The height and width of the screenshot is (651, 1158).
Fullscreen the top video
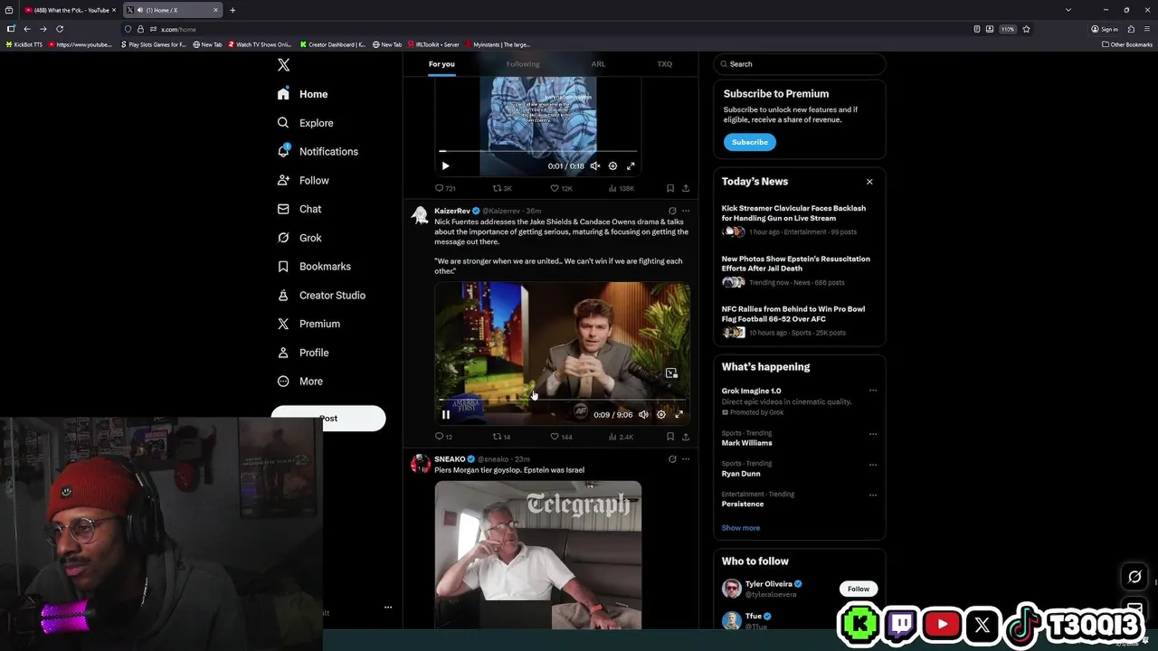pyautogui.click(x=631, y=166)
